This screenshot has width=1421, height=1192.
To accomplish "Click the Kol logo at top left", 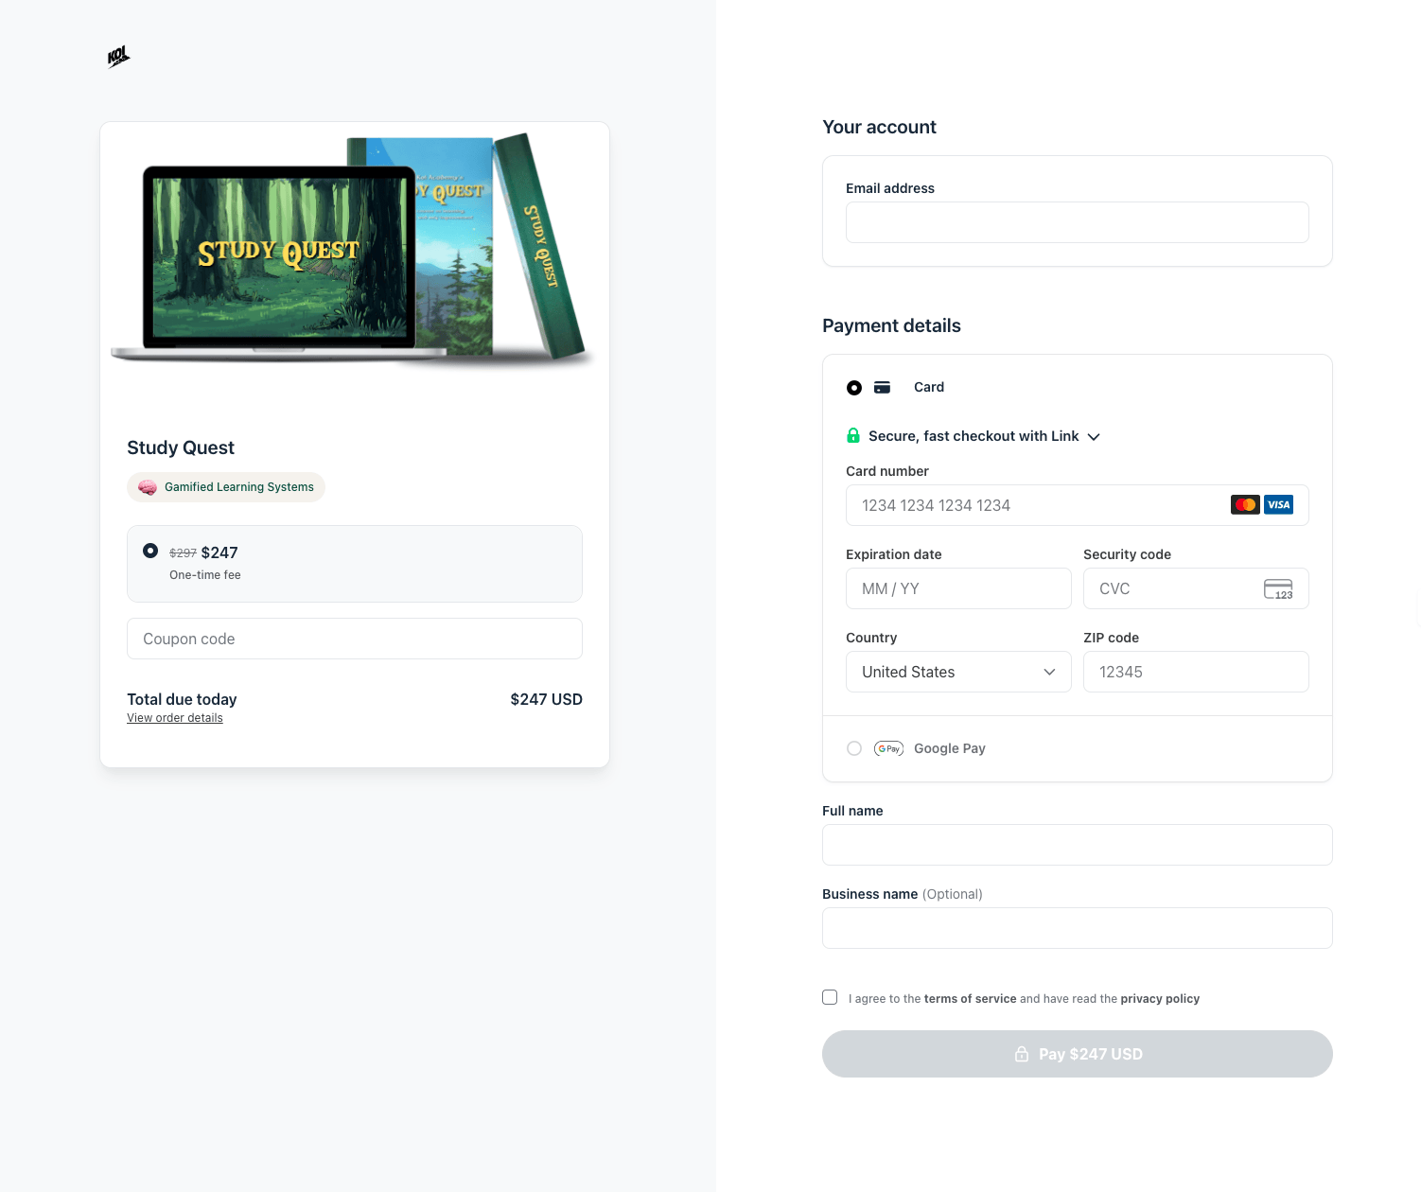I will pyautogui.click(x=118, y=57).
